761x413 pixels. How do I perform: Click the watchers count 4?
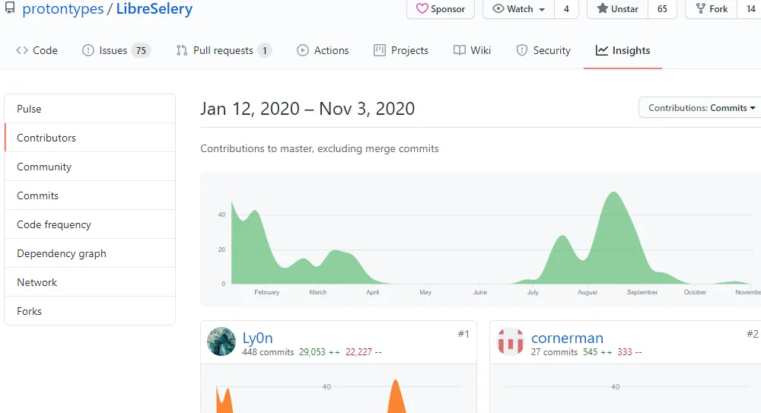point(566,8)
